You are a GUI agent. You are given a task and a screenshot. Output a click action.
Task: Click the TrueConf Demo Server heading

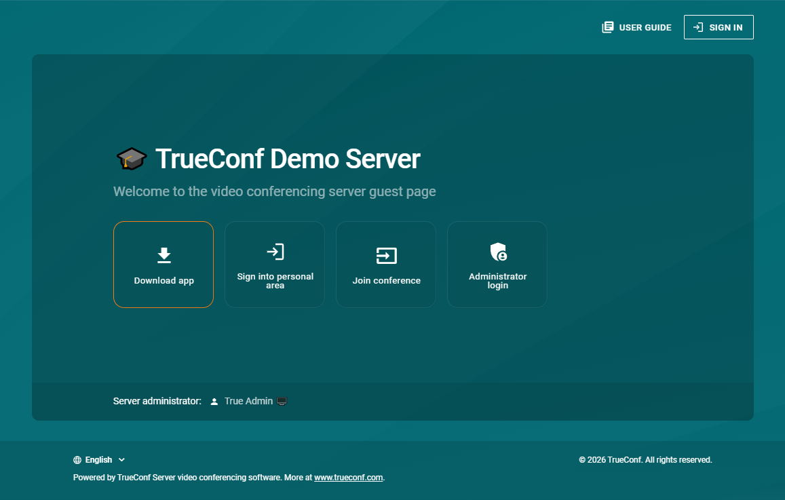coord(288,159)
